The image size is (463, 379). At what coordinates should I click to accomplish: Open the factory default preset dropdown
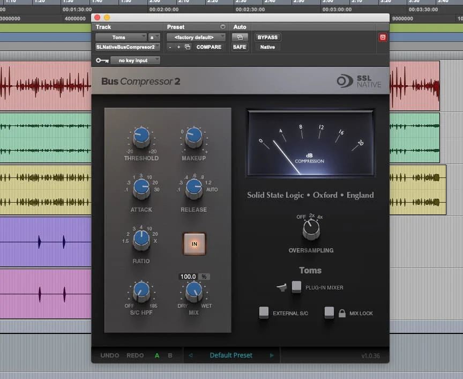coord(196,38)
